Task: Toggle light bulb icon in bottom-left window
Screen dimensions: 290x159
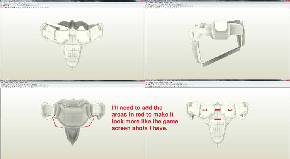Action: 7,85
